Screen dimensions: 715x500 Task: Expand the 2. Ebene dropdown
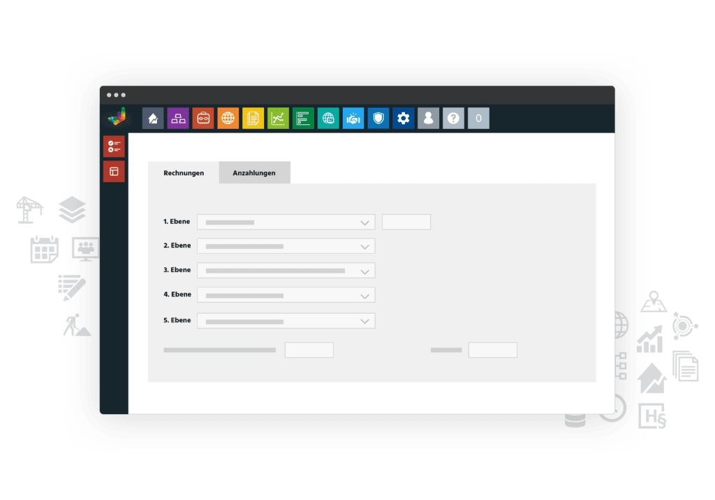(286, 246)
